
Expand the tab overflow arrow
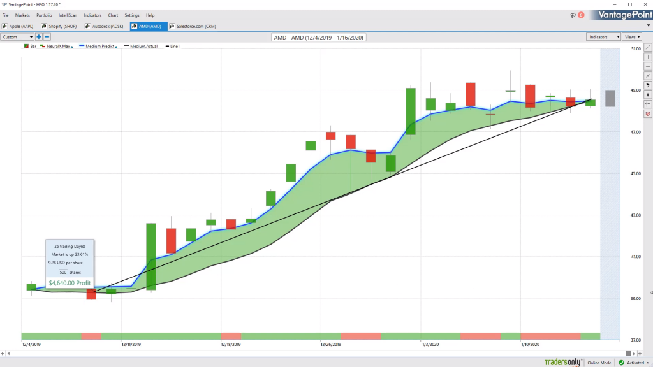point(649,25)
